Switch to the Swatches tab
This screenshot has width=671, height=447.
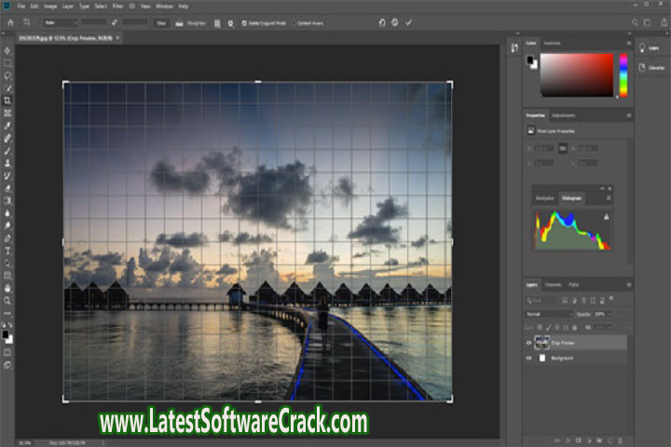pos(552,43)
